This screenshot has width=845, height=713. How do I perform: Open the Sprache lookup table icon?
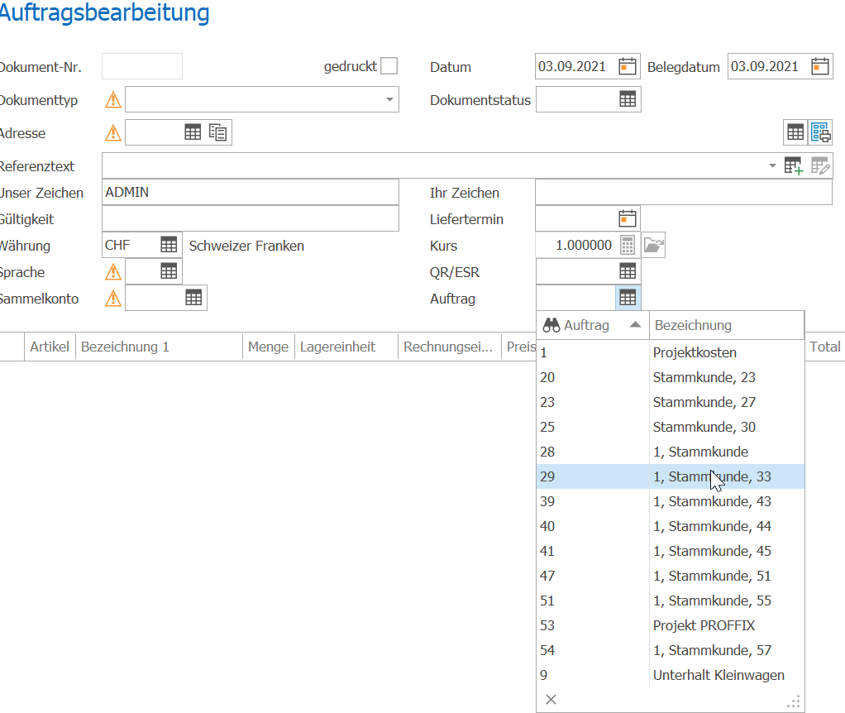tap(169, 271)
